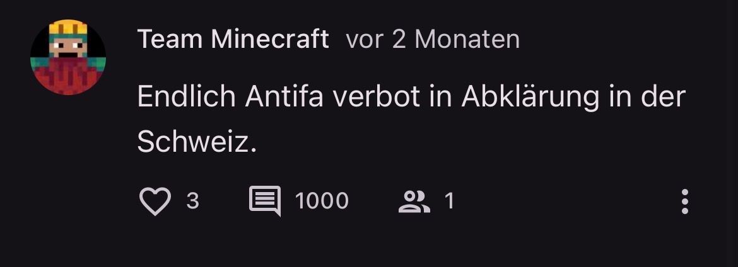Click the word 'Abklärung' in the comment
Image resolution: width=738 pixels, height=267 pixels.
(x=530, y=98)
